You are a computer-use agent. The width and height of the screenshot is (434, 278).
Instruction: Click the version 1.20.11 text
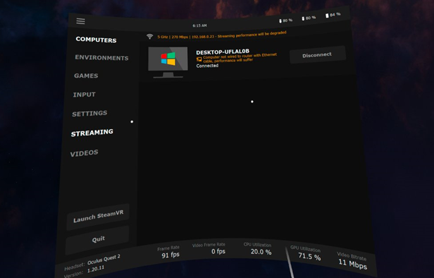(x=96, y=269)
